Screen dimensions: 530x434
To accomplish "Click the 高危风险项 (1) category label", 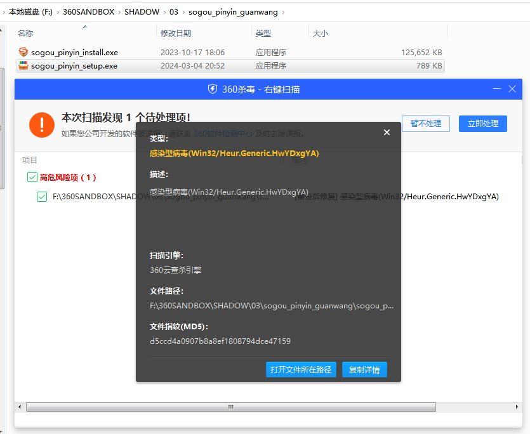I will tap(68, 178).
